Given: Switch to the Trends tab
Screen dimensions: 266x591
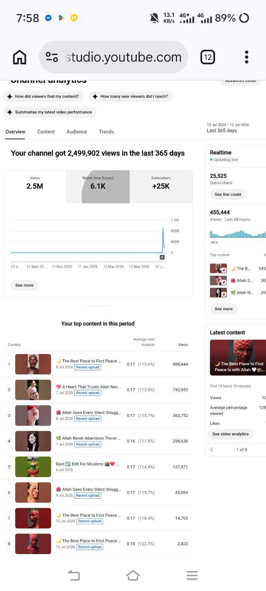Looking at the screenshot, I should pyautogui.click(x=106, y=132).
